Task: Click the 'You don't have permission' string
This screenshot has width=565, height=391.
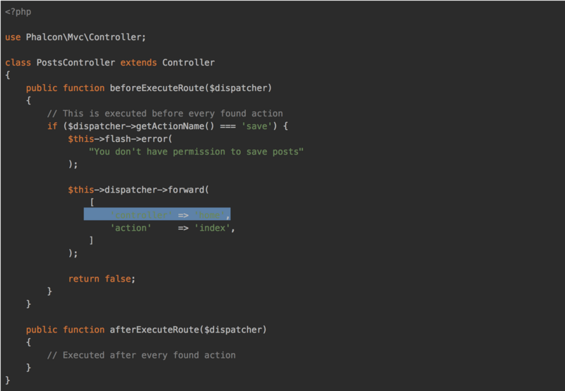Action: tap(196, 152)
